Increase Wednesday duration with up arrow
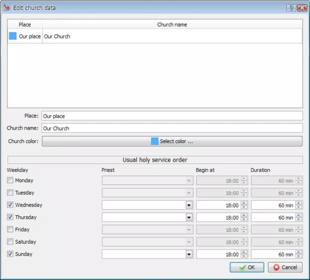 click(299, 203)
